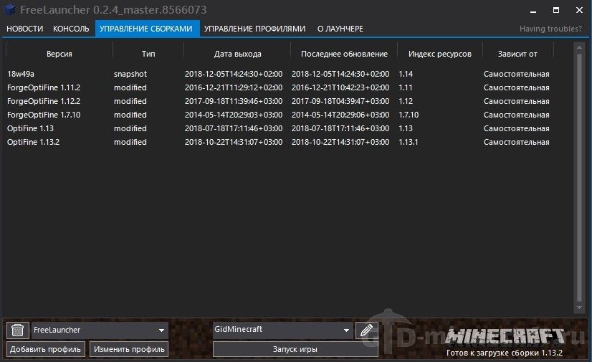Viewport: 592px width, 362px height.
Task: Click the 2018-07-18T17:11:46+03:00 release date cell
Action: [x=234, y=128]
